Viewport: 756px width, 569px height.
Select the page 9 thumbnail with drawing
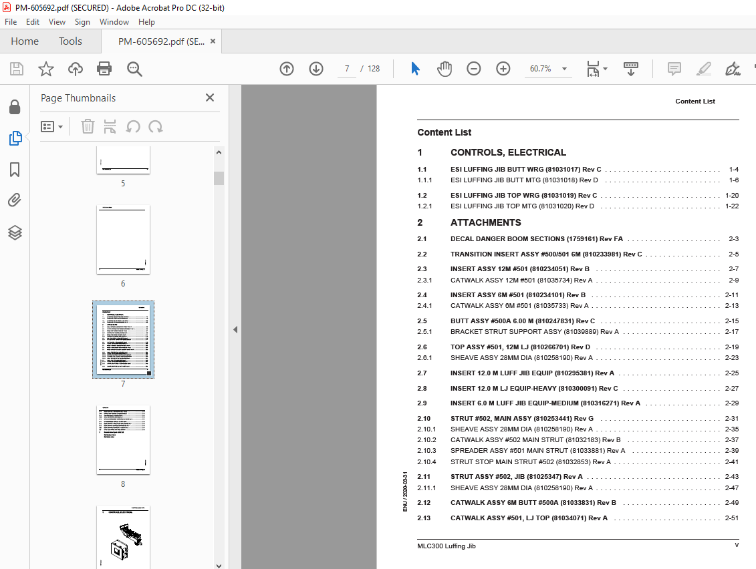click(x=123, y=537)
